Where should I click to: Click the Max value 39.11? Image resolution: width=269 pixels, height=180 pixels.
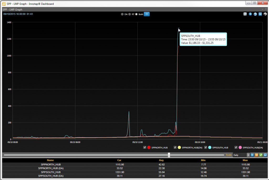click(246, 176)
